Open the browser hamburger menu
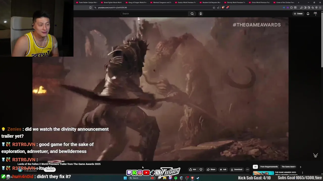Screen dimensions: 323x181 point(320,8)
